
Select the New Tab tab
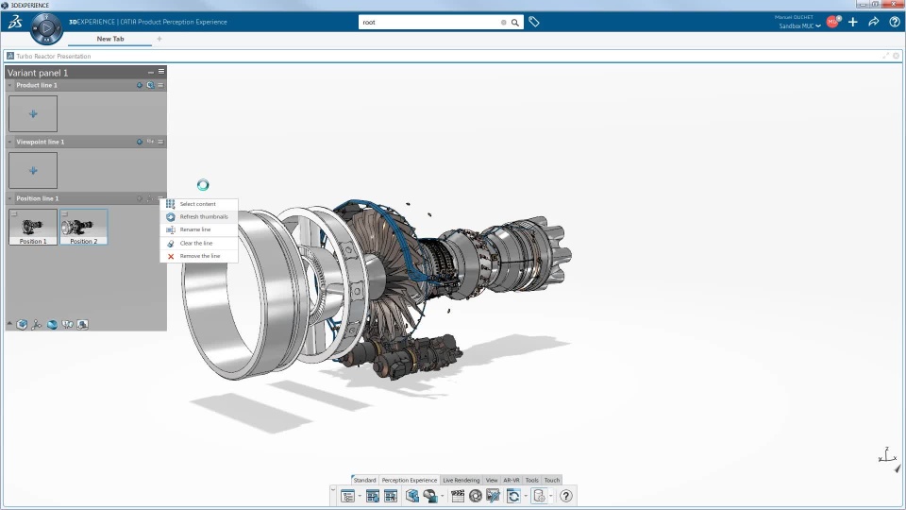coord(110,39)
